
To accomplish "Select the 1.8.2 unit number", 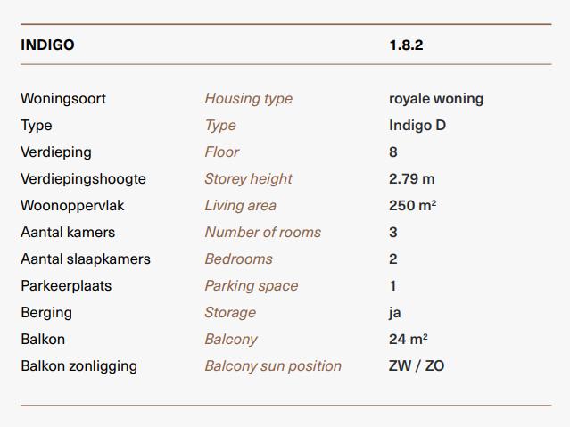I will (x=406, y=45).
